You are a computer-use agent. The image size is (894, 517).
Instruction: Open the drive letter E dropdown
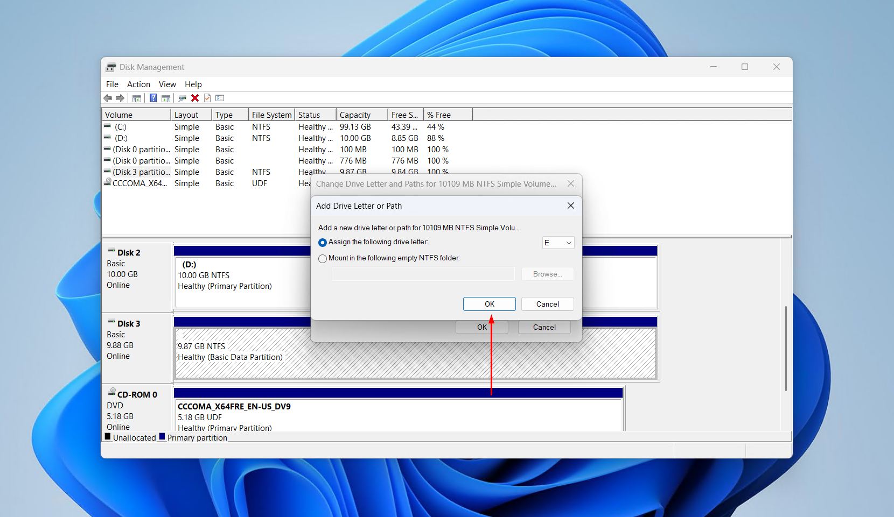(558, 243)
